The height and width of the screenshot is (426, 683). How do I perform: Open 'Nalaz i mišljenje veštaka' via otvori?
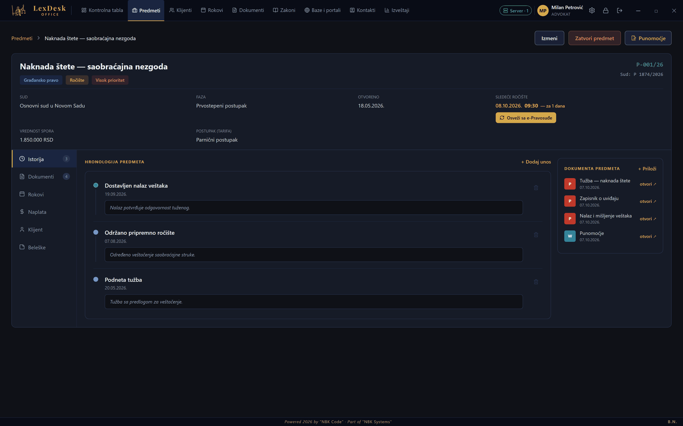(648, 219)
